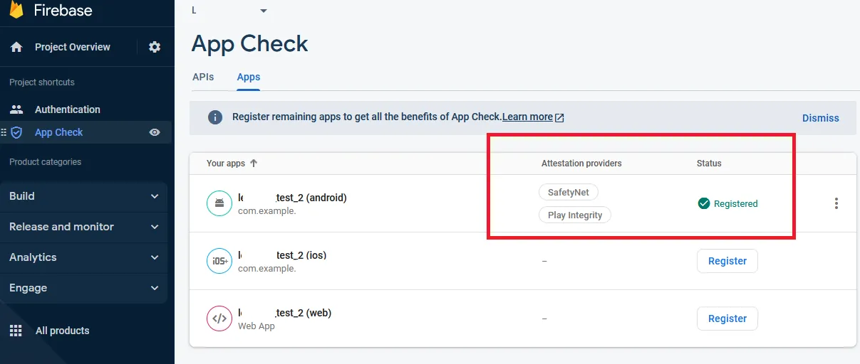This screenshot has height=364, width=860.
Task: Click the web app code icon
Action: (x=219, y=318)
